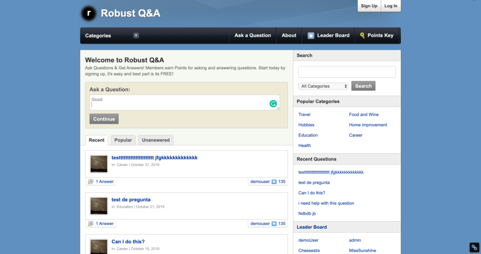Click star icon beside demouser on first question
Viewport: 481px width, 254px height.
coord(274,182)
